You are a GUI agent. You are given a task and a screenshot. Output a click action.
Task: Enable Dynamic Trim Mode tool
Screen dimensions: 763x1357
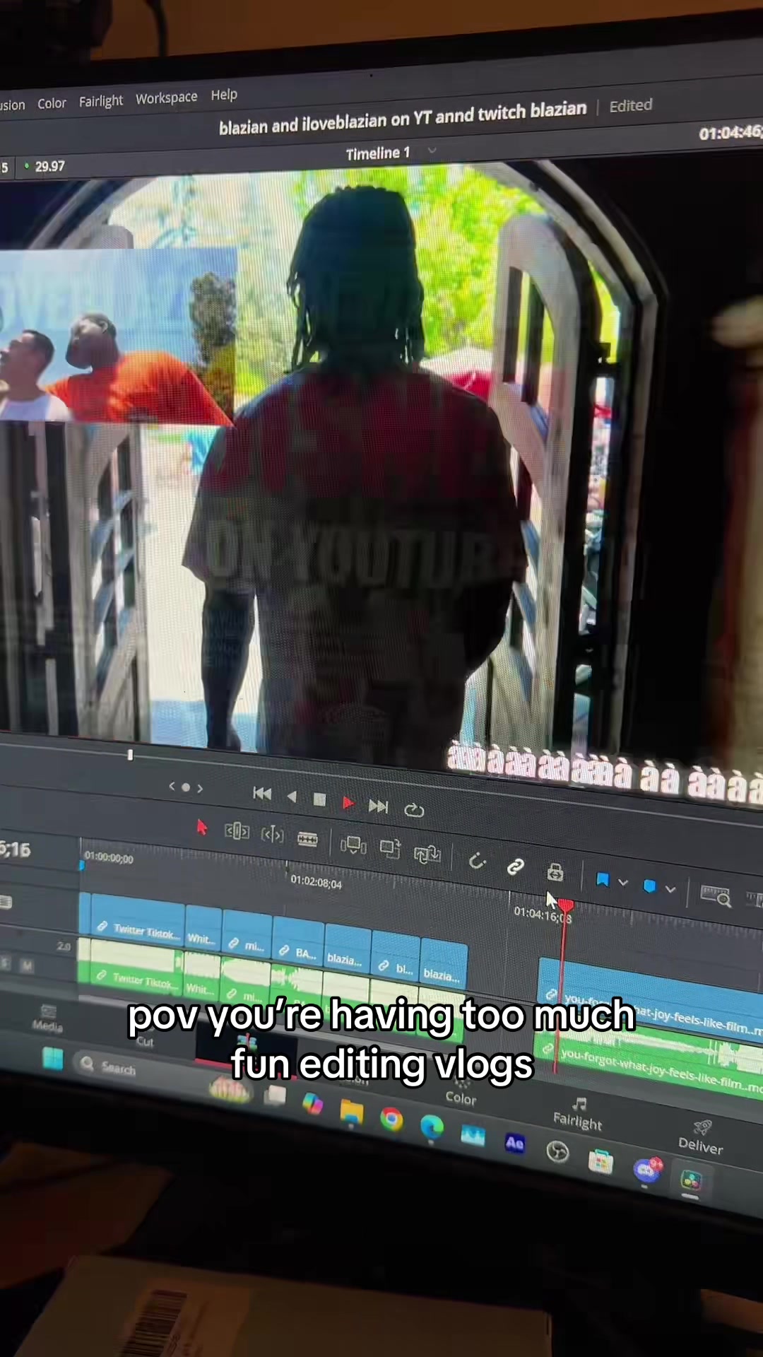[272, 835]
